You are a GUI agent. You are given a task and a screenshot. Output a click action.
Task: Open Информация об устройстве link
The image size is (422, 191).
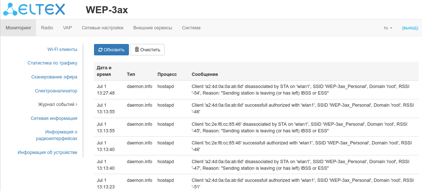pyautogui.click(x=47, y=153)
